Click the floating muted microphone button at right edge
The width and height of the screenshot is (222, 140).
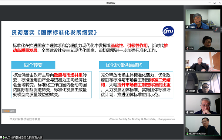tap(216, 29)
